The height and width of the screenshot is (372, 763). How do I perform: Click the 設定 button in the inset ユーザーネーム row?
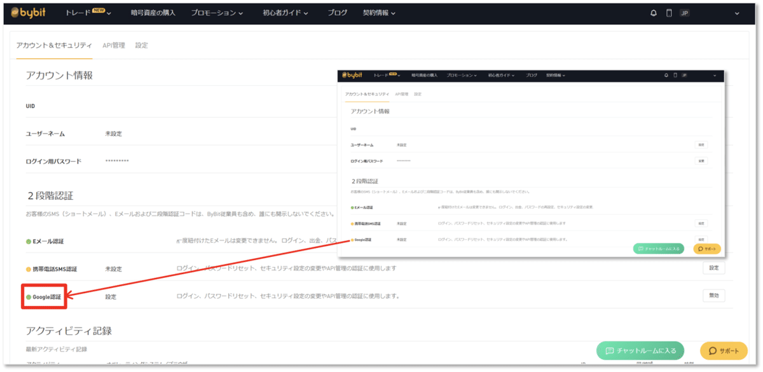[701, 145]
